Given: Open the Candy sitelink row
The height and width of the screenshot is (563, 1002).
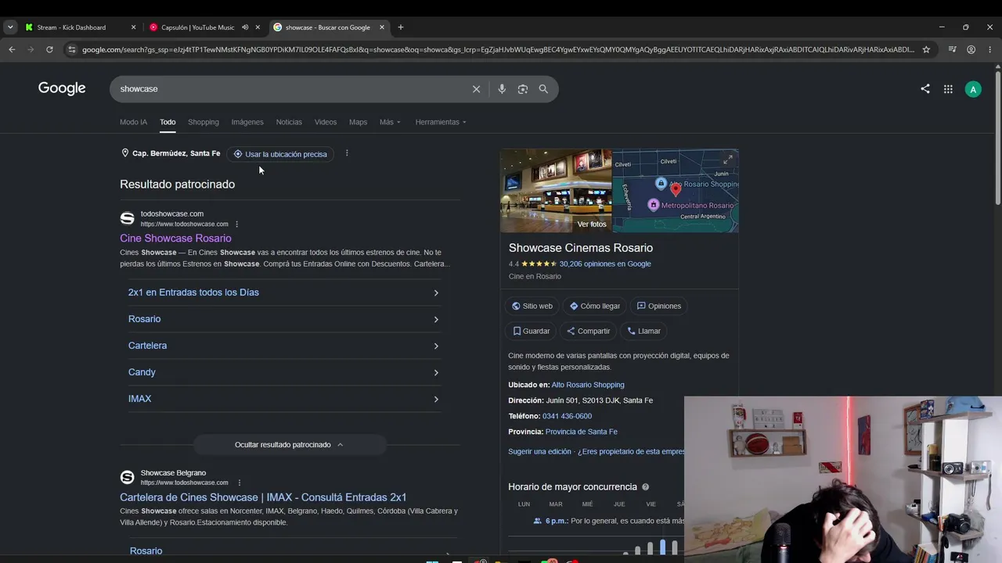Looking at the screenshot, I should [283, 372].
